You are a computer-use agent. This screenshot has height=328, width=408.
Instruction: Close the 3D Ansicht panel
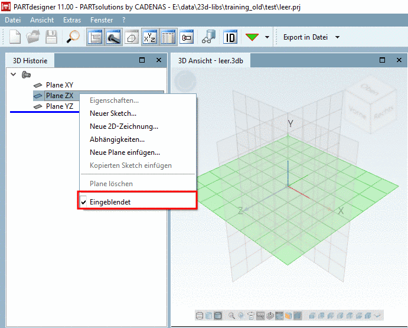coord(399,60)
